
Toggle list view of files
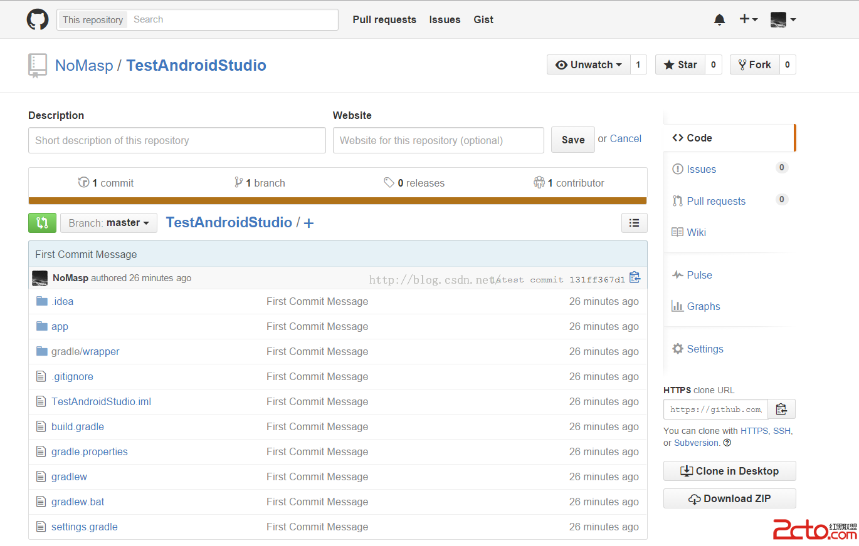point(634,223)
